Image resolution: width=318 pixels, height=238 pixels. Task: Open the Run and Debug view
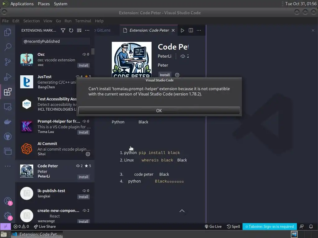(x=7, y=77)
